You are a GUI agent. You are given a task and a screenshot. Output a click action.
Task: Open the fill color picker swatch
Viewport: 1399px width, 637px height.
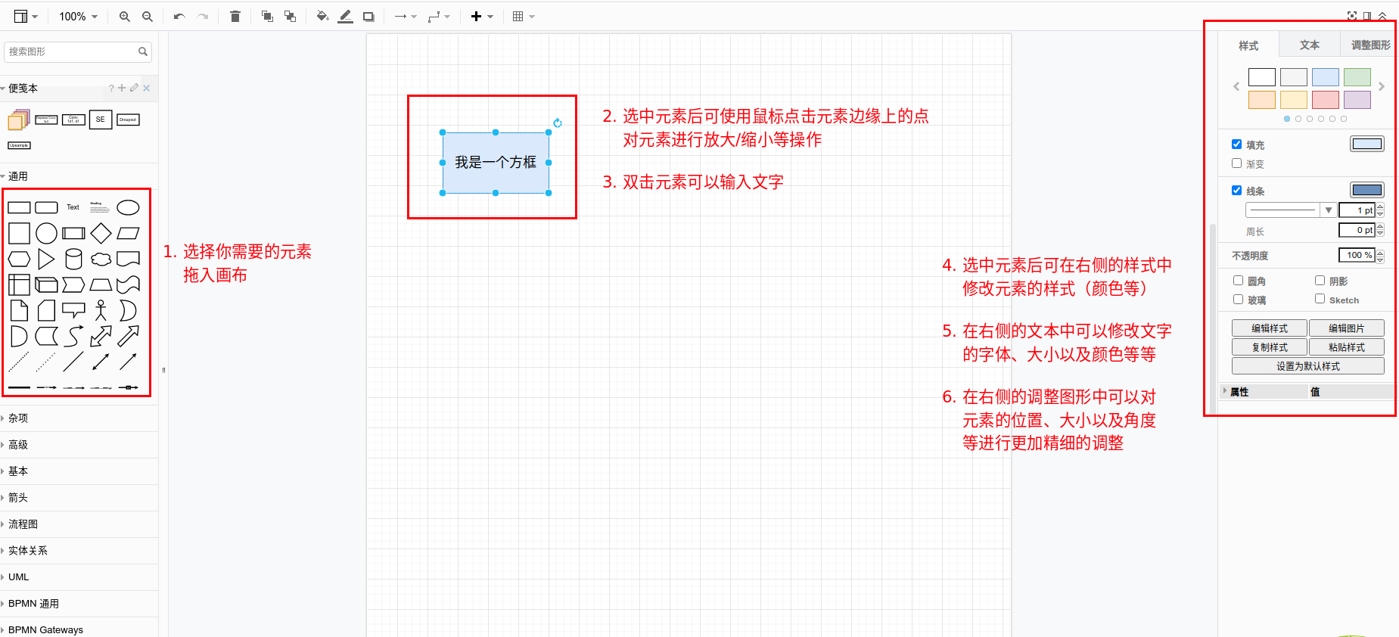point(1366,144)
